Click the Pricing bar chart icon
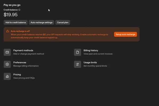Image resolution: width=159 pixels, height=106 pixels. (x=7, y=76)
